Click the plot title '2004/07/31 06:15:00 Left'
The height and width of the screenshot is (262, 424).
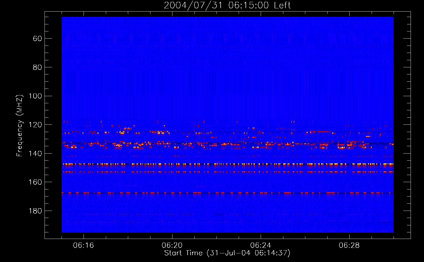pos(227,5)
